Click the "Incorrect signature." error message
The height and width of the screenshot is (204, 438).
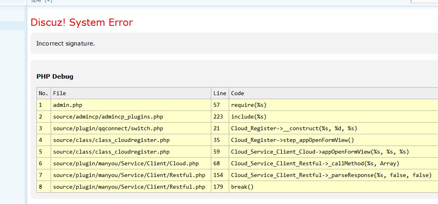(x=66, y=44)
